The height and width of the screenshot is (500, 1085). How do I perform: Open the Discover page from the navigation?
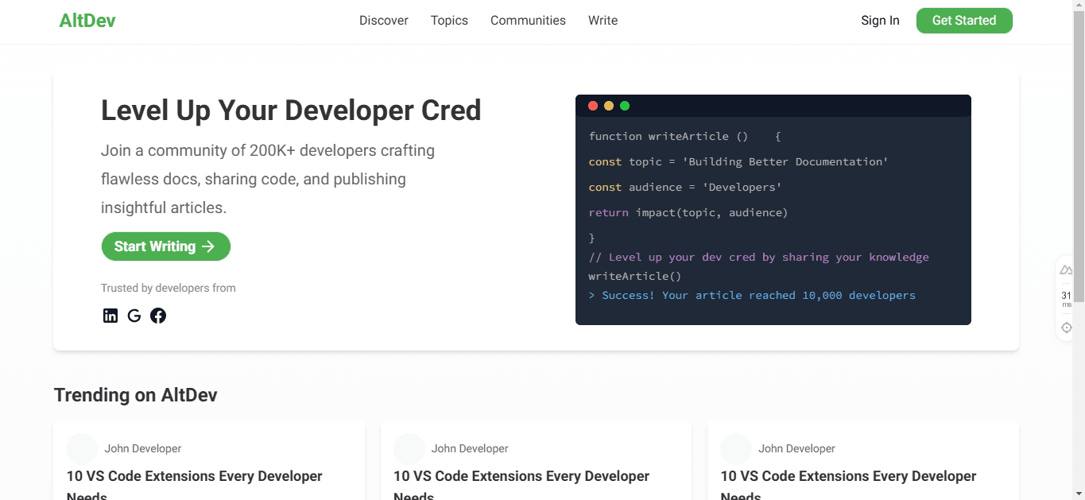click(383, 20)
